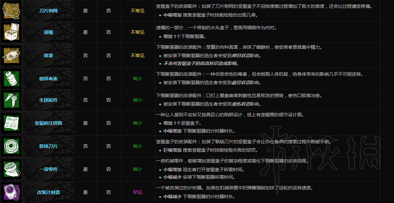
Task: Click the 改装计时器 modified timer icon
Action: pos(11,192)
